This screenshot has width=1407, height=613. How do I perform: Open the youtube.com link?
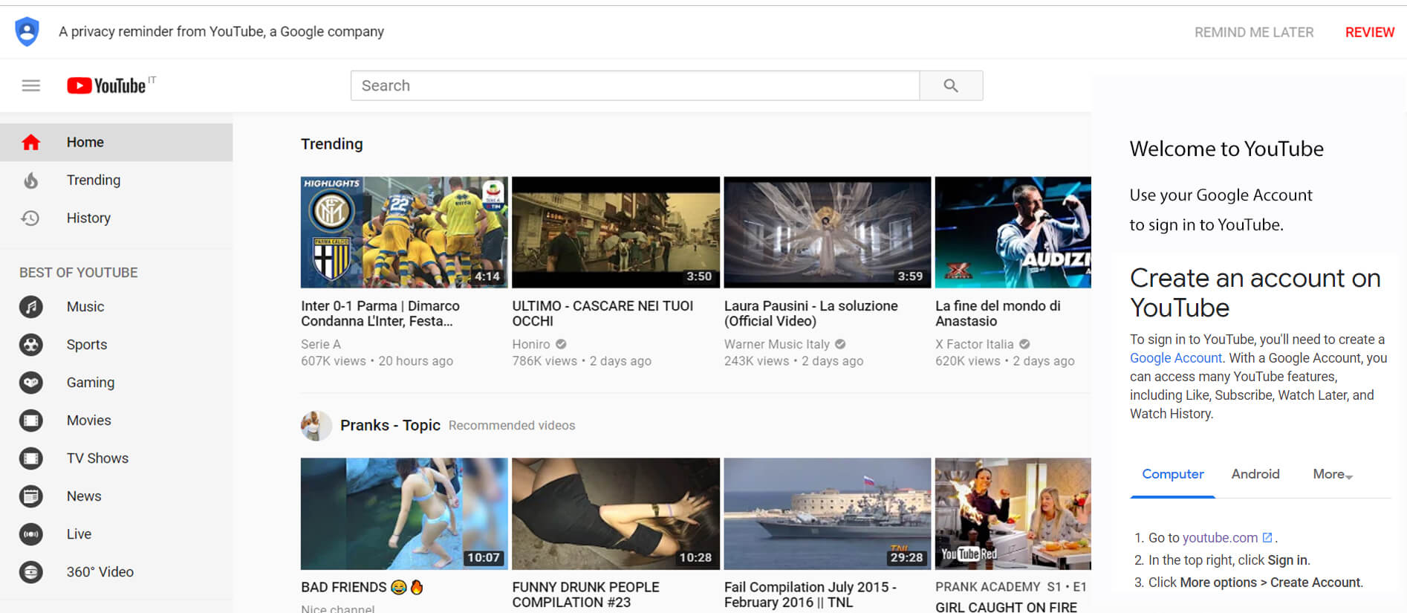click(1220, 537)
